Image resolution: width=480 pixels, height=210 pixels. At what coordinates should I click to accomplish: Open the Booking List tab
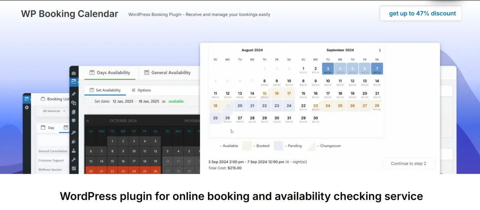click(55, 99)
